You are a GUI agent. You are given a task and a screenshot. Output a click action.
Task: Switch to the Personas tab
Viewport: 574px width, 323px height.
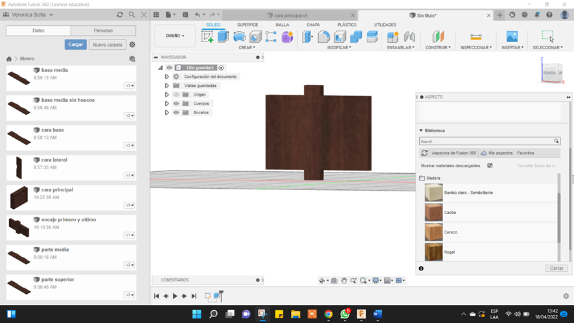(x=103, y=30)
